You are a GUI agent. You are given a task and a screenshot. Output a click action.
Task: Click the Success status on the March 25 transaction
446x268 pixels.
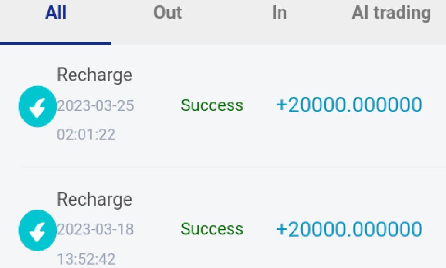coord(212,105)
